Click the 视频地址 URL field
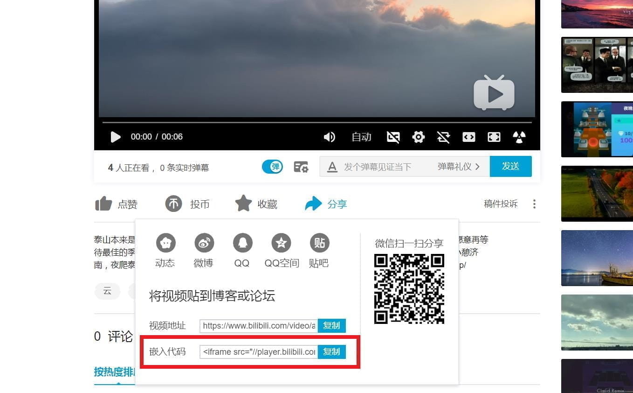633x393 pixels. tap(259, 326)
